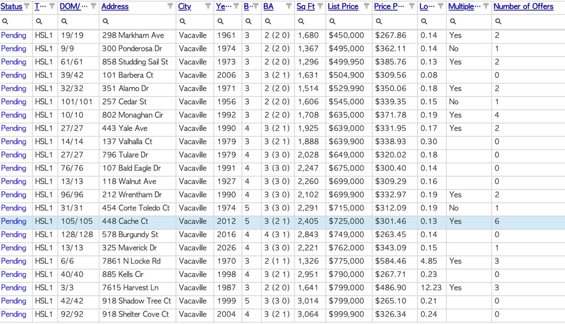Focus the Address column search field
The height and width of the screenshot is (325, 565).
pyautogui.click(x=138, y=22)
